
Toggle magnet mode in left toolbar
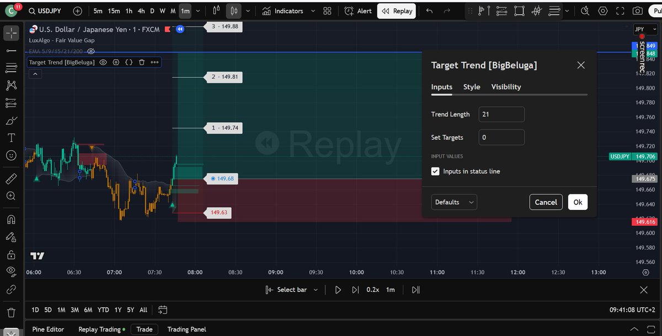pos(11,219)
